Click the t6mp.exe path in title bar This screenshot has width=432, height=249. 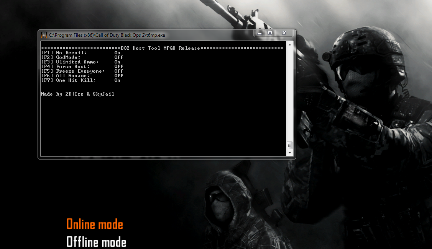point(107,35)
